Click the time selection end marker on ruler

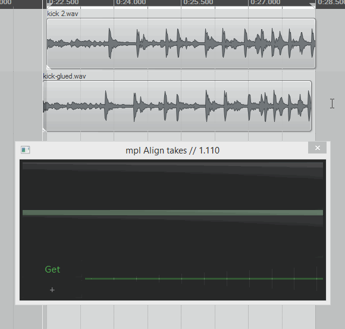(313, 5)
